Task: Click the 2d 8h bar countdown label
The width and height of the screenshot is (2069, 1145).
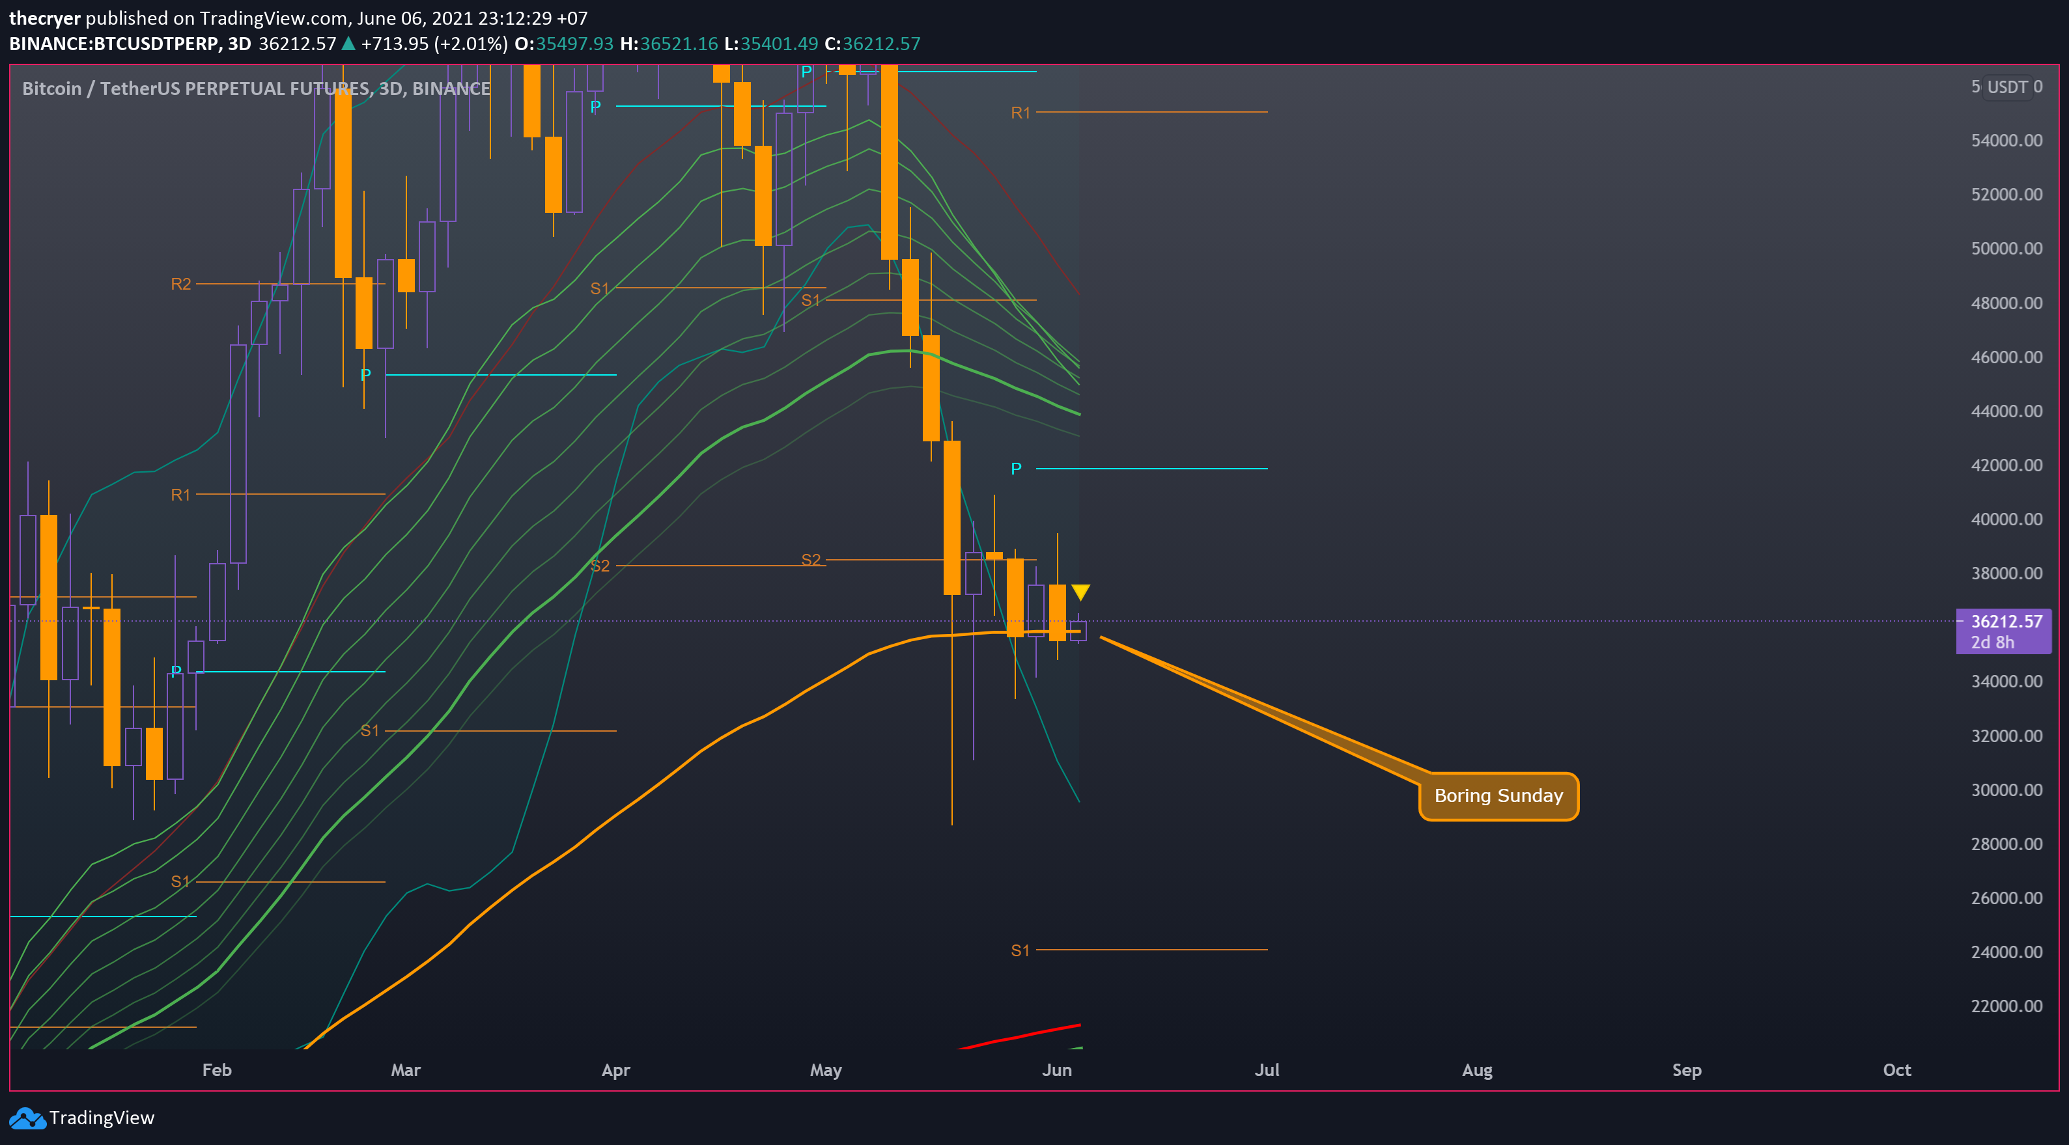Action: point(1993,642)
